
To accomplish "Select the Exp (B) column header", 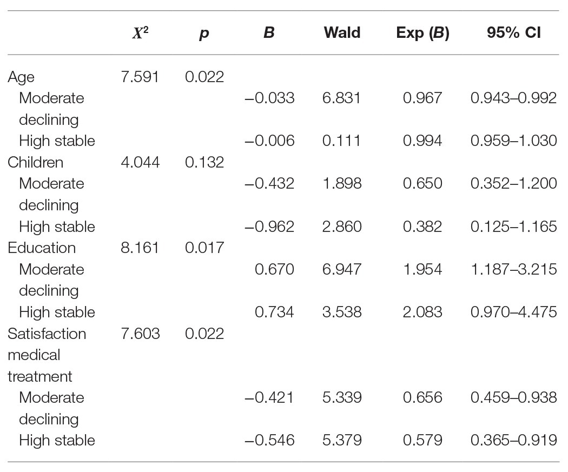I will click(422, 33).
